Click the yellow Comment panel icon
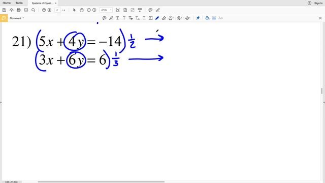The height and width of the screenshot is (183, 325). (4, 18)
